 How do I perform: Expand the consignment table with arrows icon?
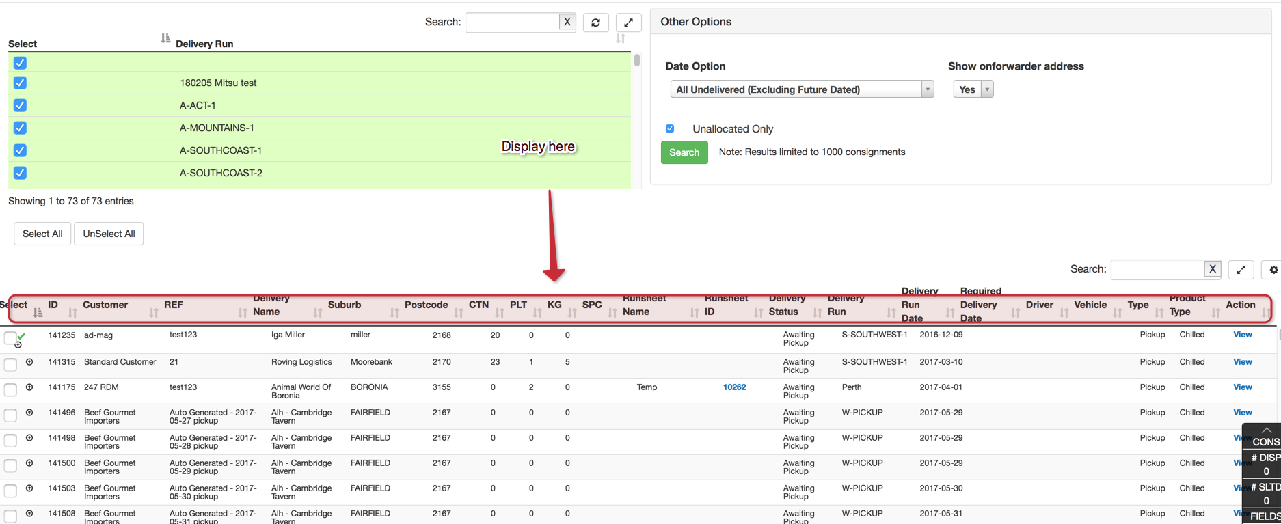pyautogui.click(x=1241, y=270)
